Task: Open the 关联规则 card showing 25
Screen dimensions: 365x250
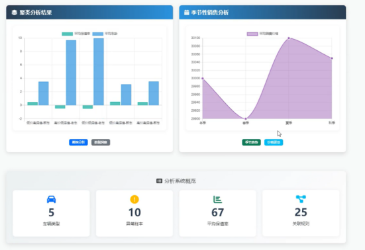Action: 301,213
